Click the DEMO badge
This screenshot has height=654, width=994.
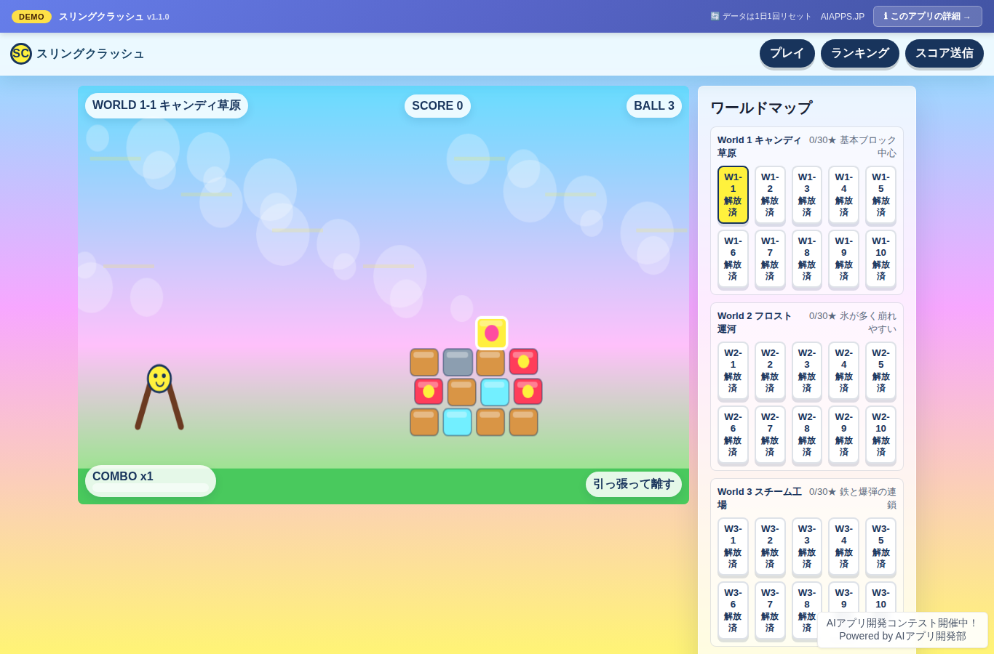click(x=31, y=17)
